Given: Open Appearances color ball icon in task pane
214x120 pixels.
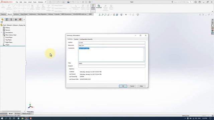Looking at the screenshot, I should [x=213, y=31].
